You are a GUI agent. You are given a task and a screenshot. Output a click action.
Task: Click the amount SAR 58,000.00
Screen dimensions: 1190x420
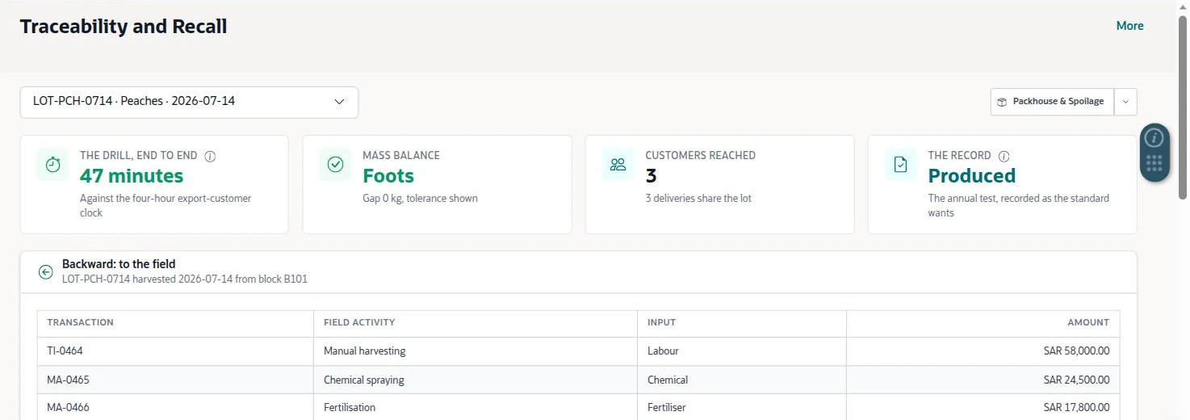pyautogui.click(x=1076, y=351)
